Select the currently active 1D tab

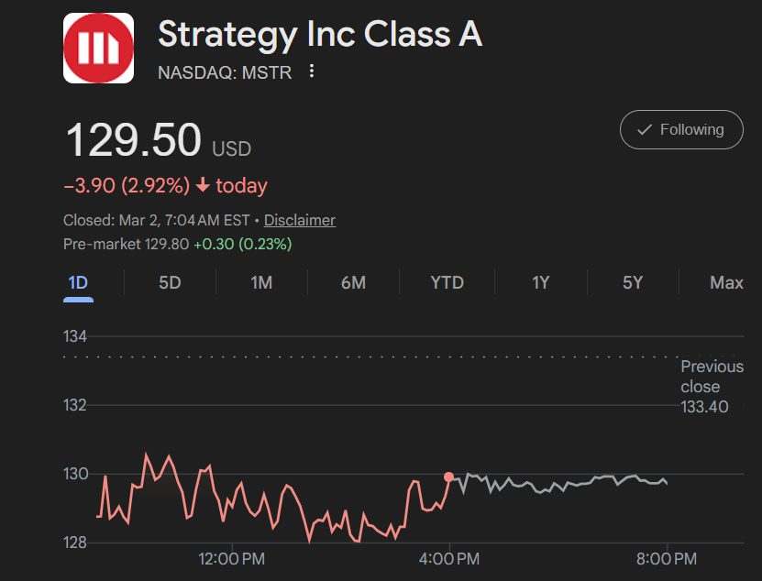pos(78,282)
